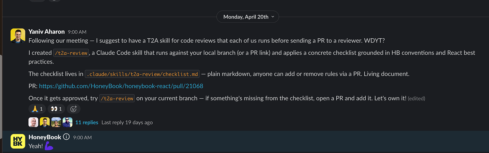
Task: Click the second replier's yellow avatar thumbnail
Action: coord(45,122)
